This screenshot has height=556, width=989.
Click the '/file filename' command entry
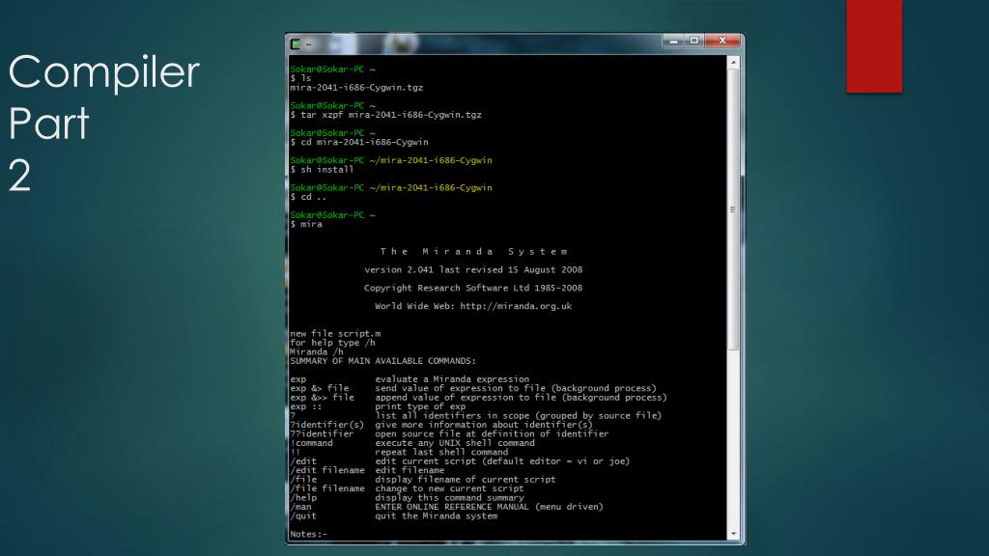[x=327, y=488]
